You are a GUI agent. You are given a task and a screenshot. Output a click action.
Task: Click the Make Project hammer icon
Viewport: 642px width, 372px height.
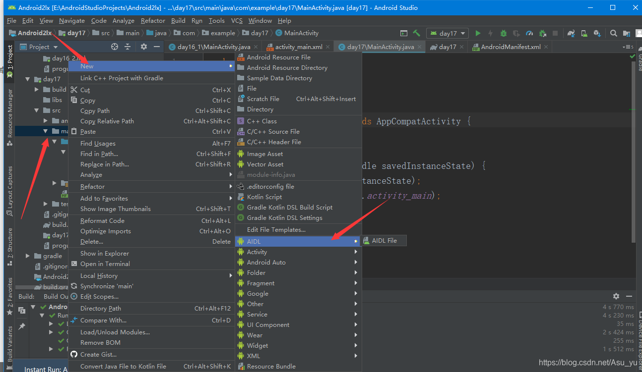point(417,33)
